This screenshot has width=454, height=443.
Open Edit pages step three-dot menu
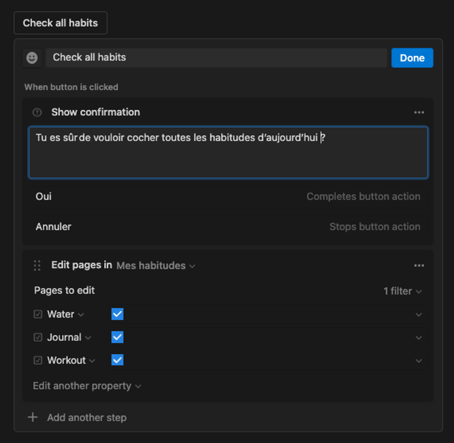tap(419, 266)
